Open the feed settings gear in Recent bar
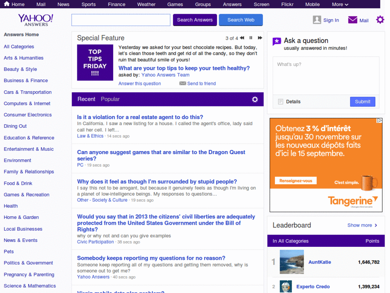Image resolution: width=390 pixels, height=293 pixels. coord(255,100)
